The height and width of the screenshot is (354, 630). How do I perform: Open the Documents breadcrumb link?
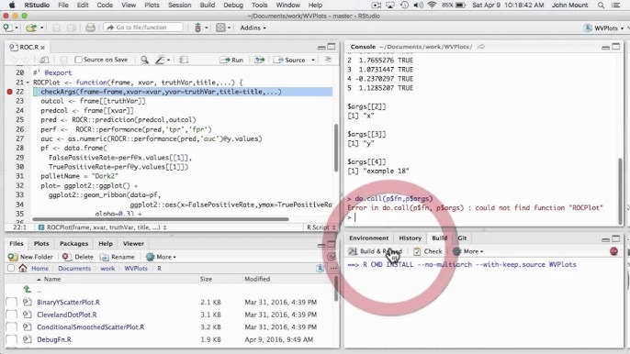pos(74,268)
